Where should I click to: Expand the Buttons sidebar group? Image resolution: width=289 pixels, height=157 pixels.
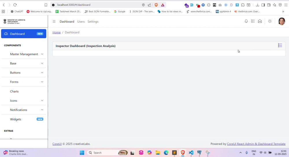pyautogui.click(x=24, y=73)
